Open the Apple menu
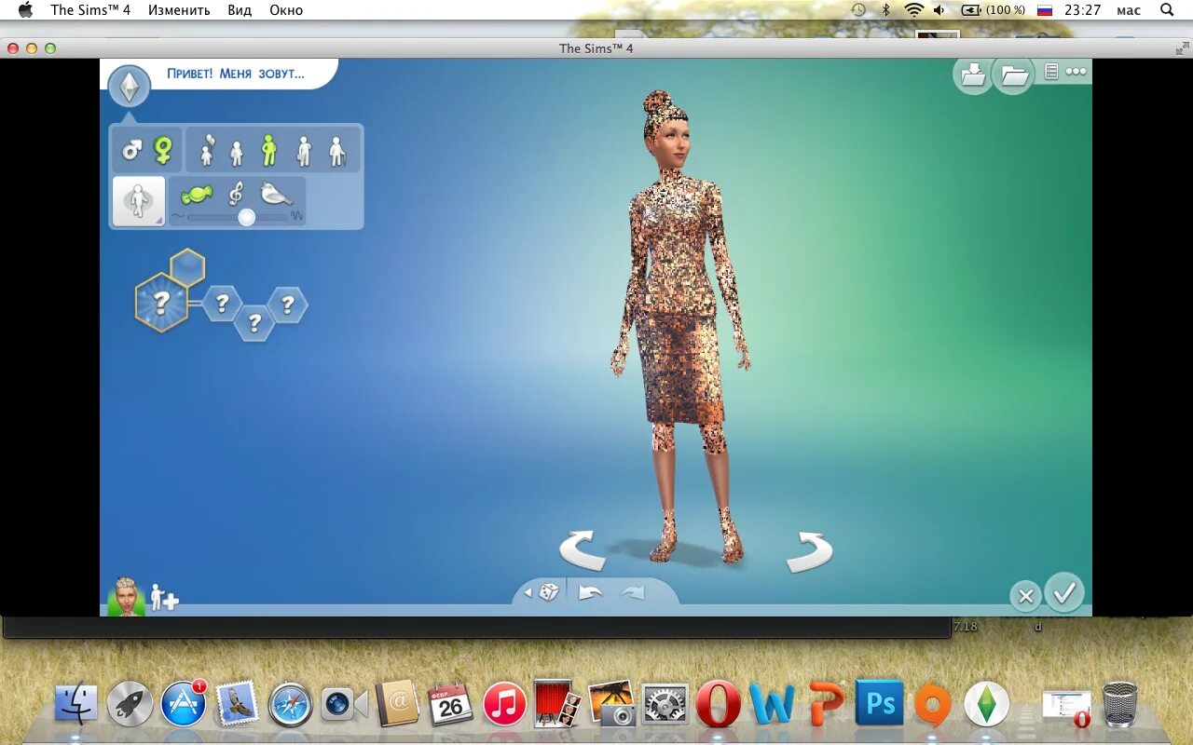The height and width of the screenshot is (745, 1193). pos(25,10)
